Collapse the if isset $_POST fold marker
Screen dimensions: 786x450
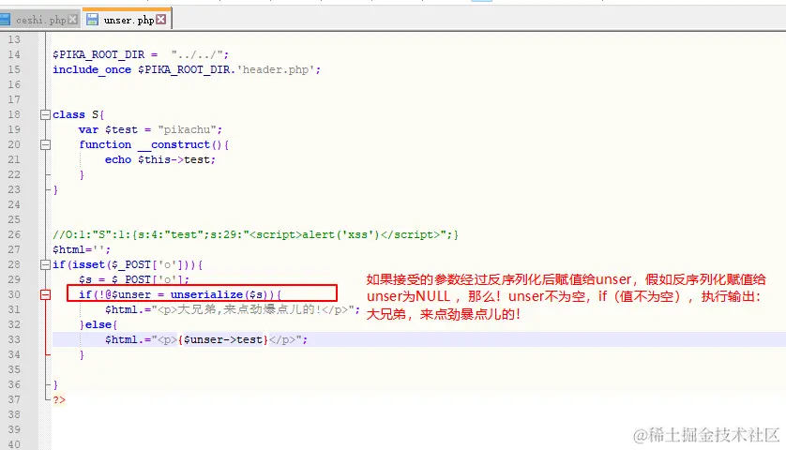[45, 265]
